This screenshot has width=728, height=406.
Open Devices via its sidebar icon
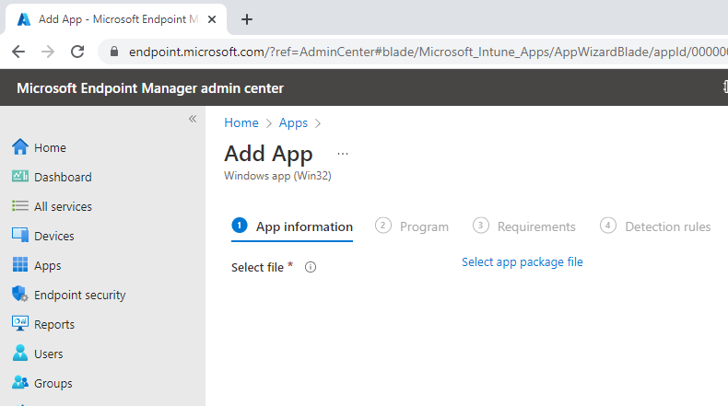(19, 236)
